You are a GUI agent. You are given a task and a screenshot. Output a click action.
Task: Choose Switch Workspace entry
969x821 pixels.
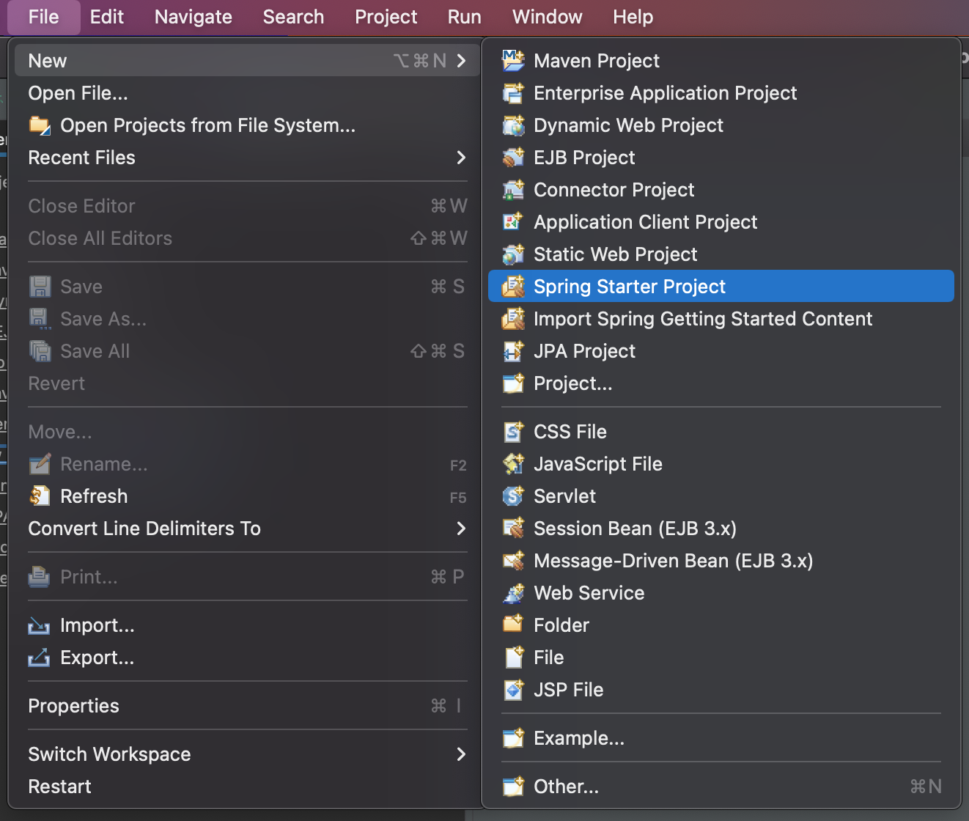coord(248,754)
